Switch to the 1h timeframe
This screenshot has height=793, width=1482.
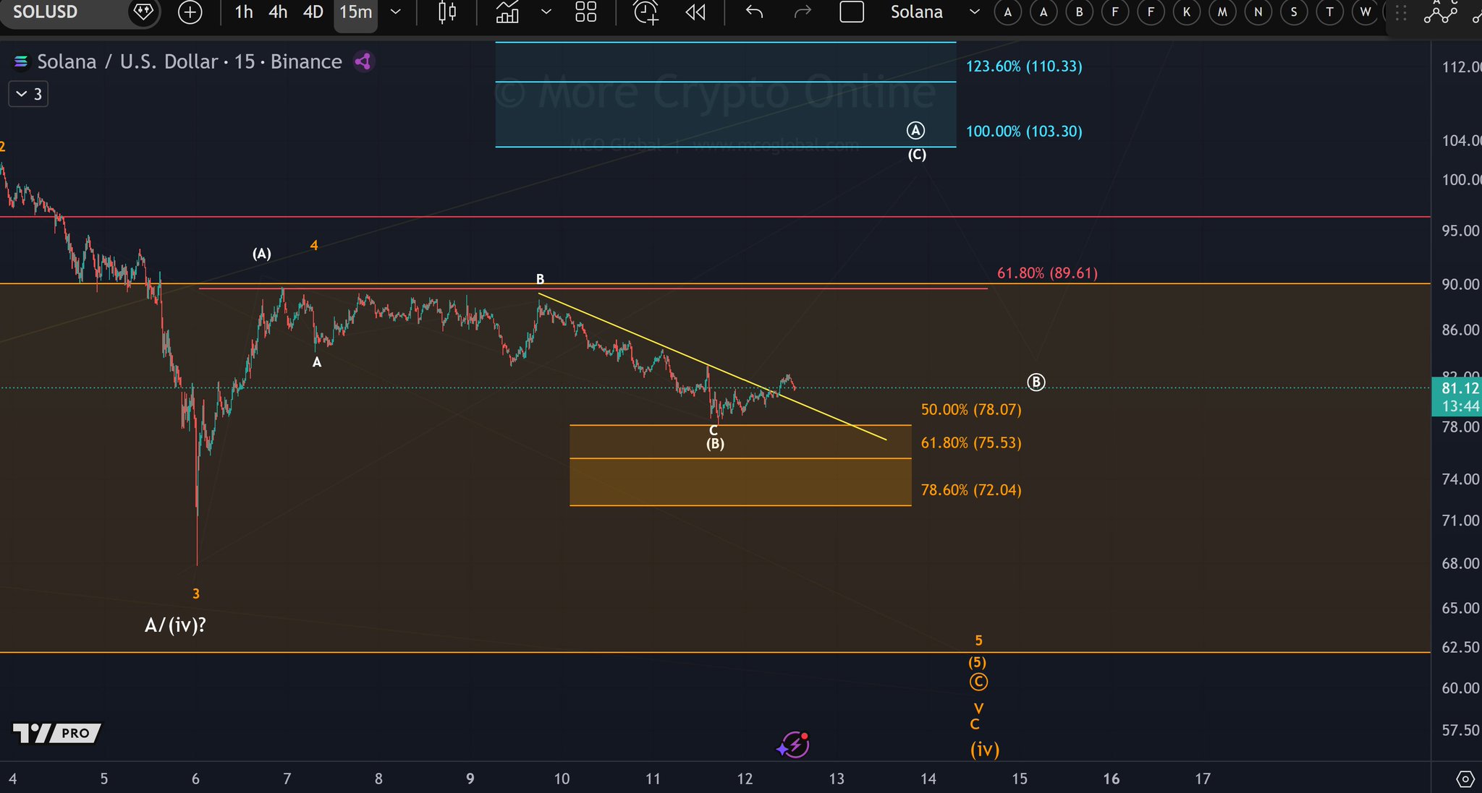pos(244,12)
